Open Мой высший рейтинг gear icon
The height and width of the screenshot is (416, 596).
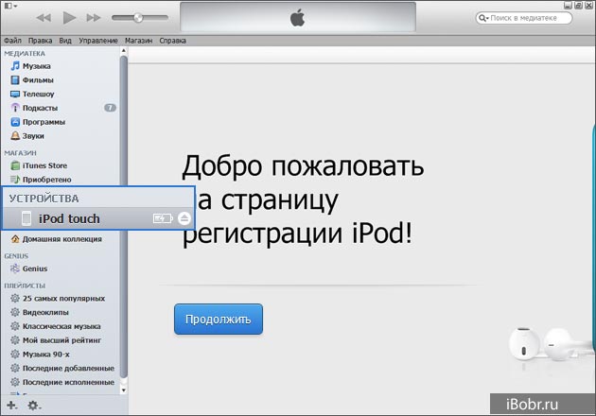tap(15, 340)
